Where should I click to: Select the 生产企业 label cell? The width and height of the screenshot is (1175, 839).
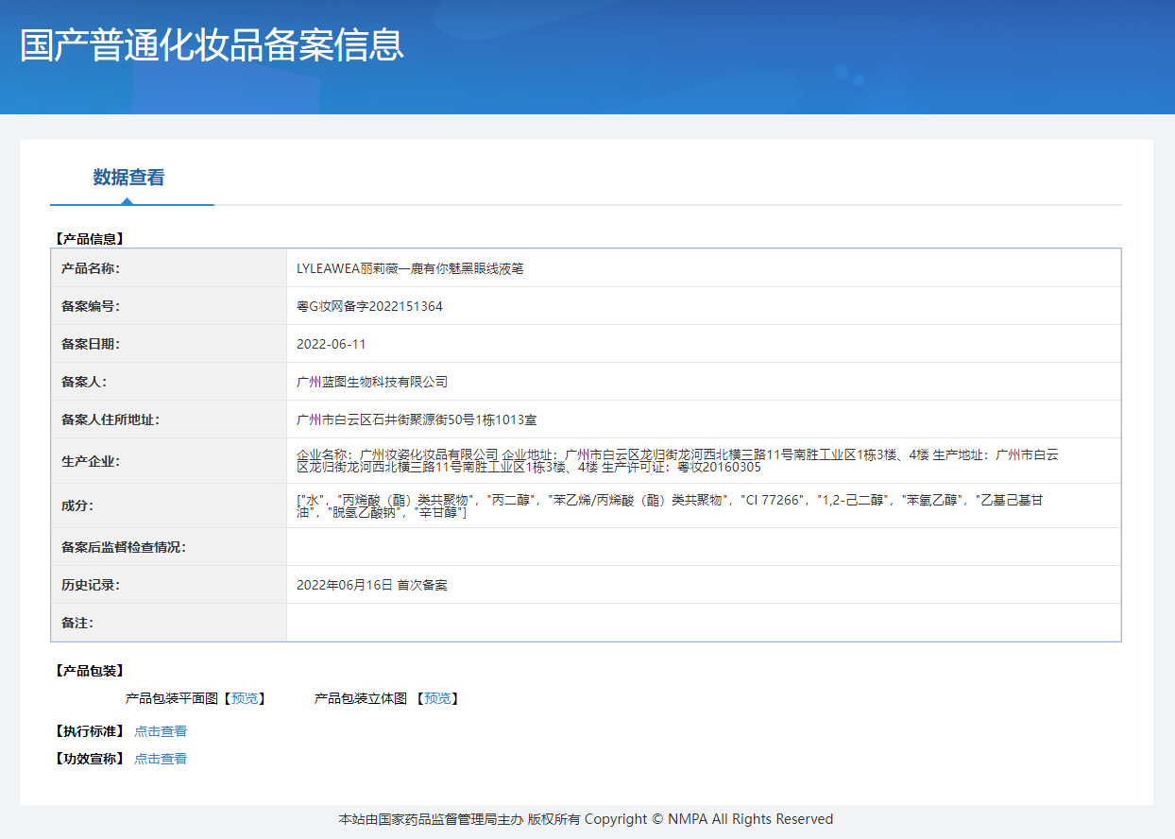click(169, 461)
